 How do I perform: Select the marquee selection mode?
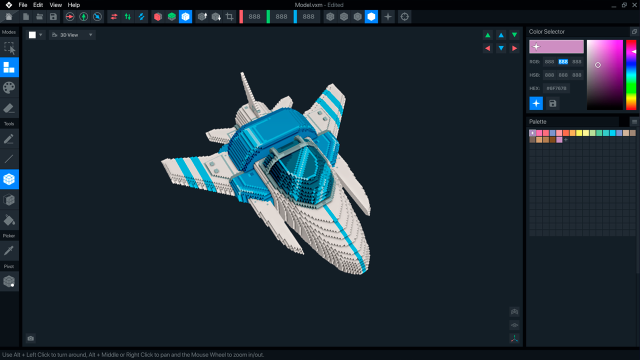click(9, 47)
